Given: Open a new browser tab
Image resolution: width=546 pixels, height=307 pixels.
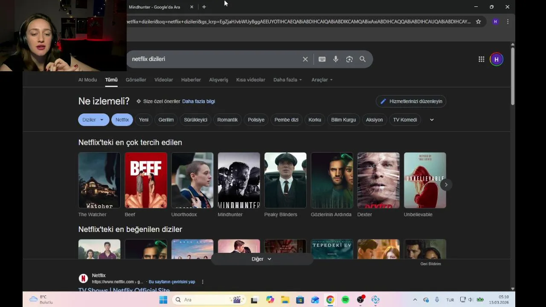Looking at the screenshot, I should (x=204, y=7).
